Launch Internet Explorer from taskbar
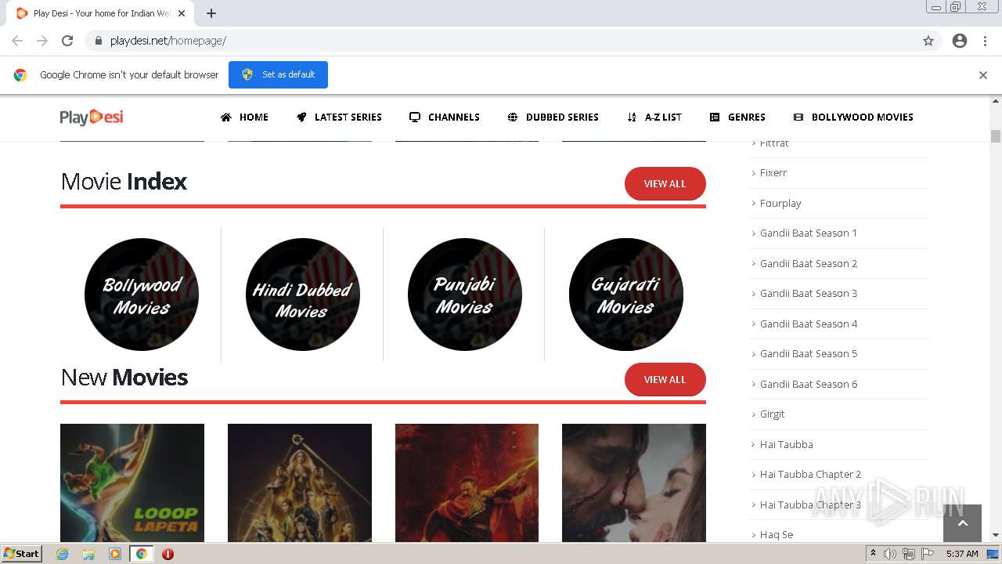This screenshot has width=1002, height=564. point(63,554)
